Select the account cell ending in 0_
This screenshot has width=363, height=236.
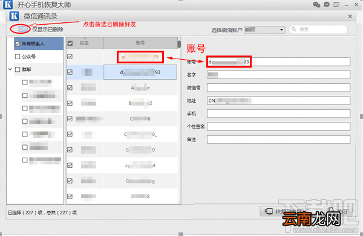point(140,134)
